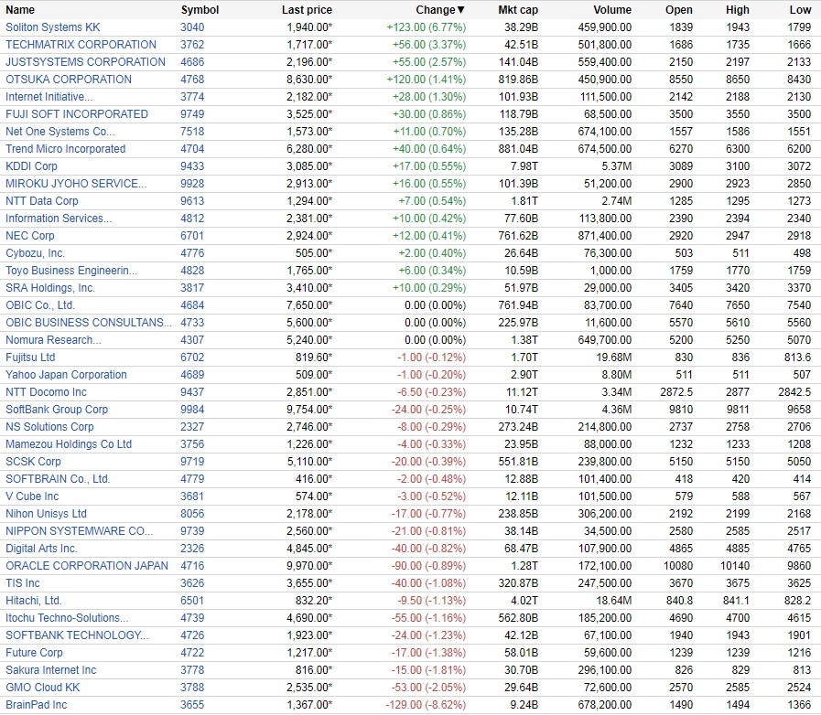Open FUJI SOFT INCORPORATED link

(77, 114)
